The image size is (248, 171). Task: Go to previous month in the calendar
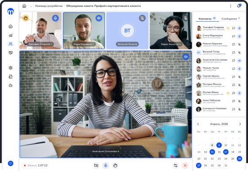coord(198,124)
